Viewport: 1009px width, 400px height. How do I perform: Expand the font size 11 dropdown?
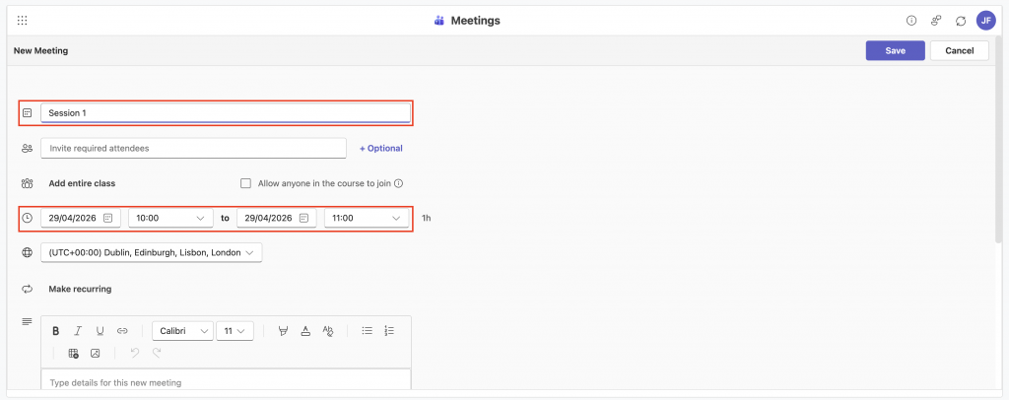235,331
